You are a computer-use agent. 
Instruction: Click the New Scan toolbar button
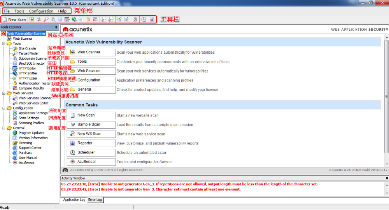pos(14,19)
